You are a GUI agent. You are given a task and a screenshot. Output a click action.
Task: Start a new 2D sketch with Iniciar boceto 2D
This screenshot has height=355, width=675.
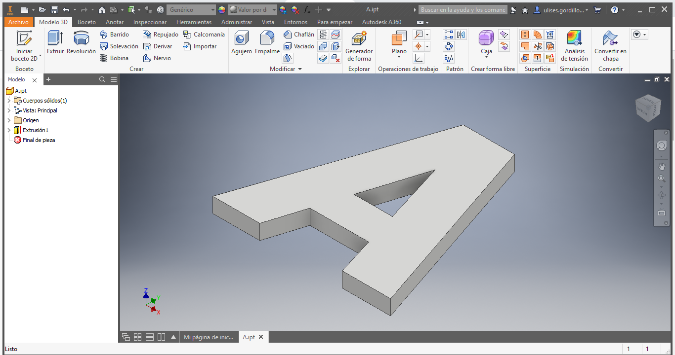click(x=24, y=46)
